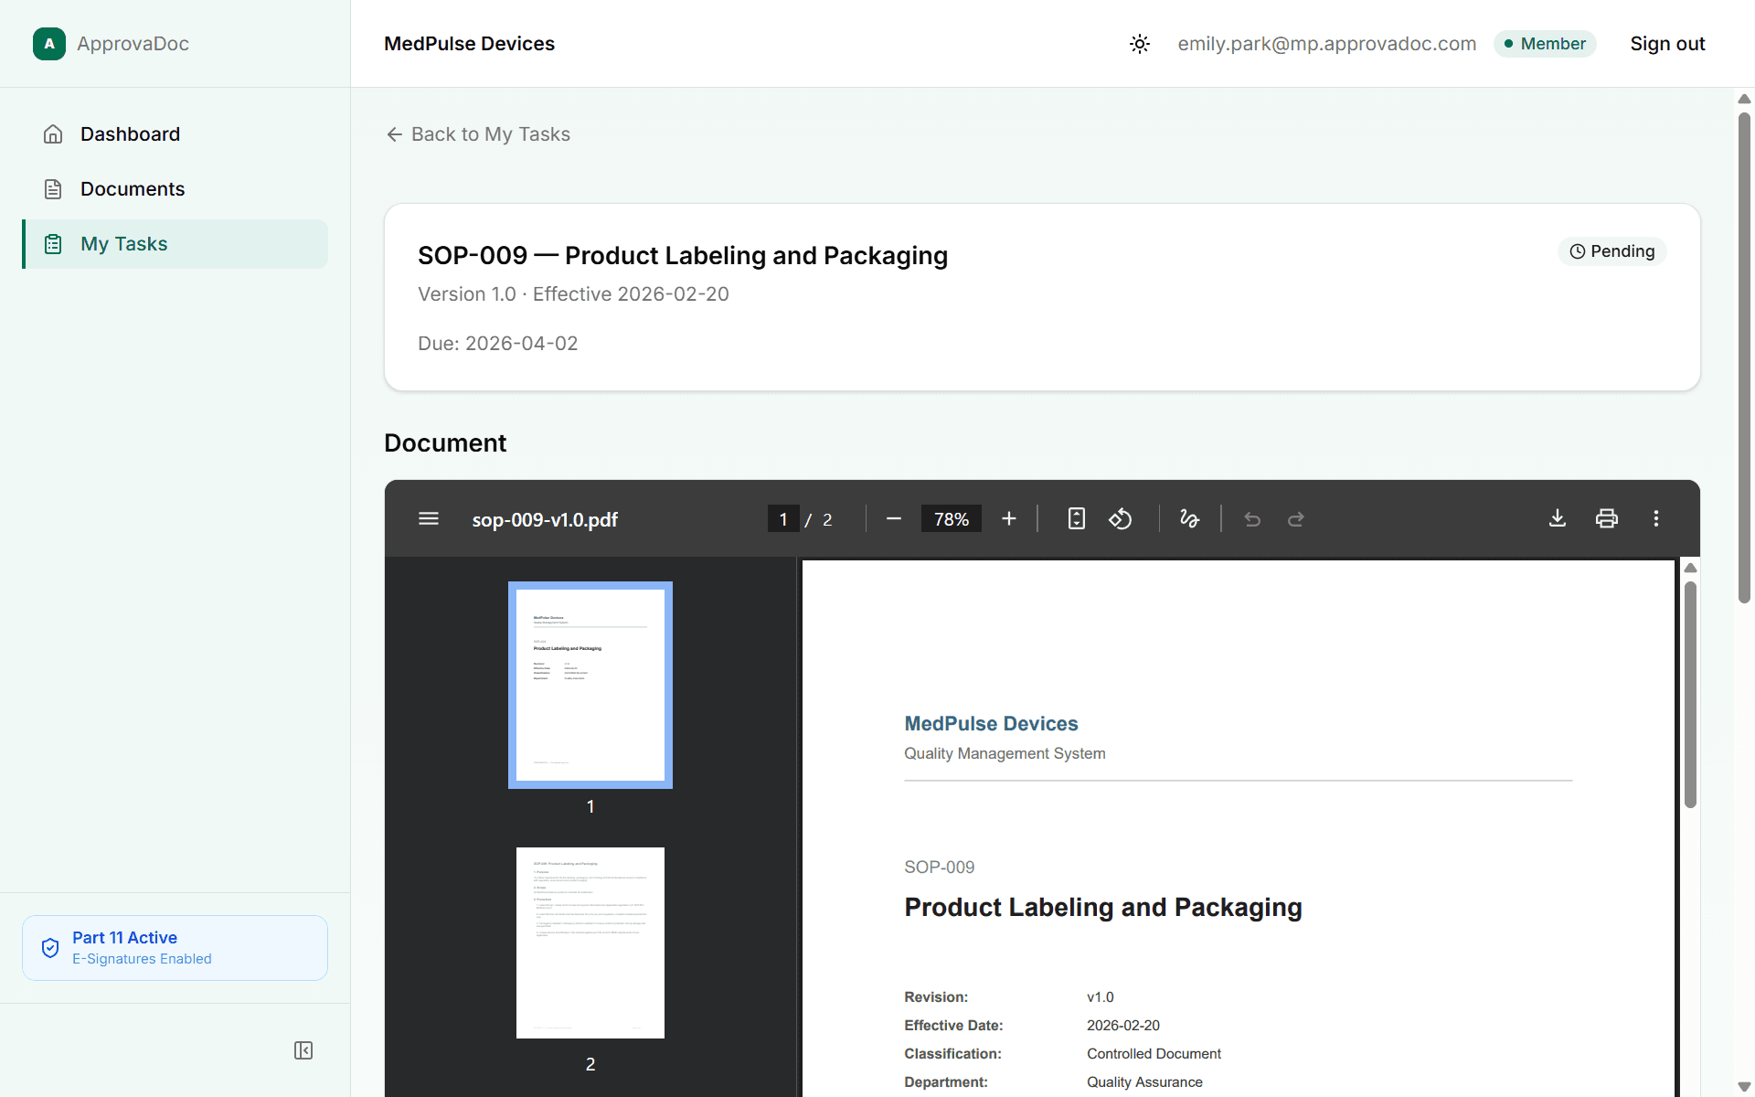Screen dimensions: 1755x1097
Task: Select the draw annotation tool
Action: (1189, 519)
